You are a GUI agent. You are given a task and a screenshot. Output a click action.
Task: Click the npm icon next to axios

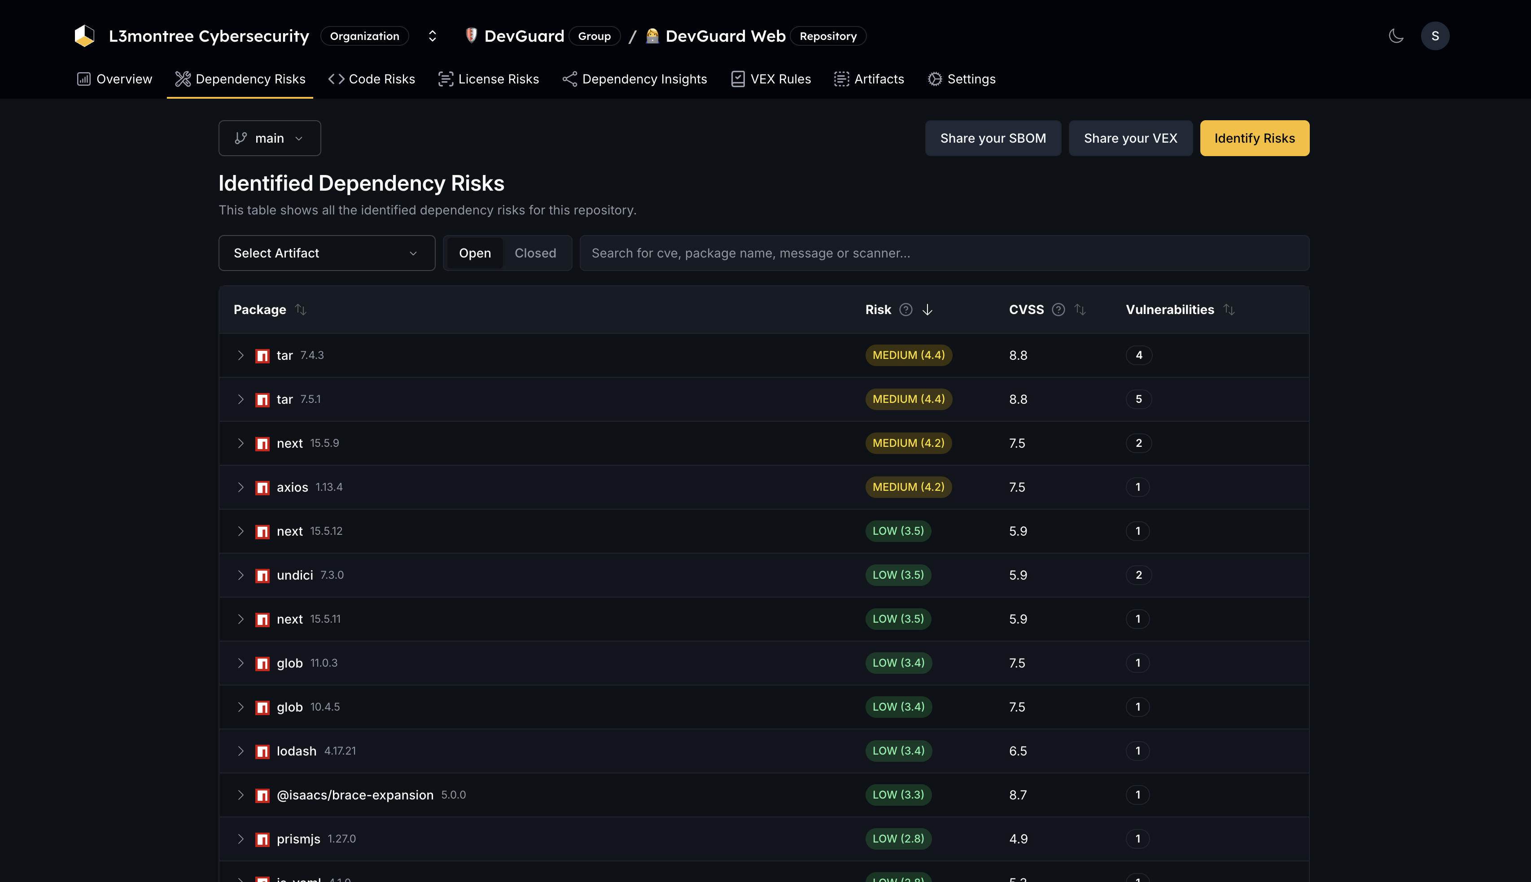[x=262, y=487]
